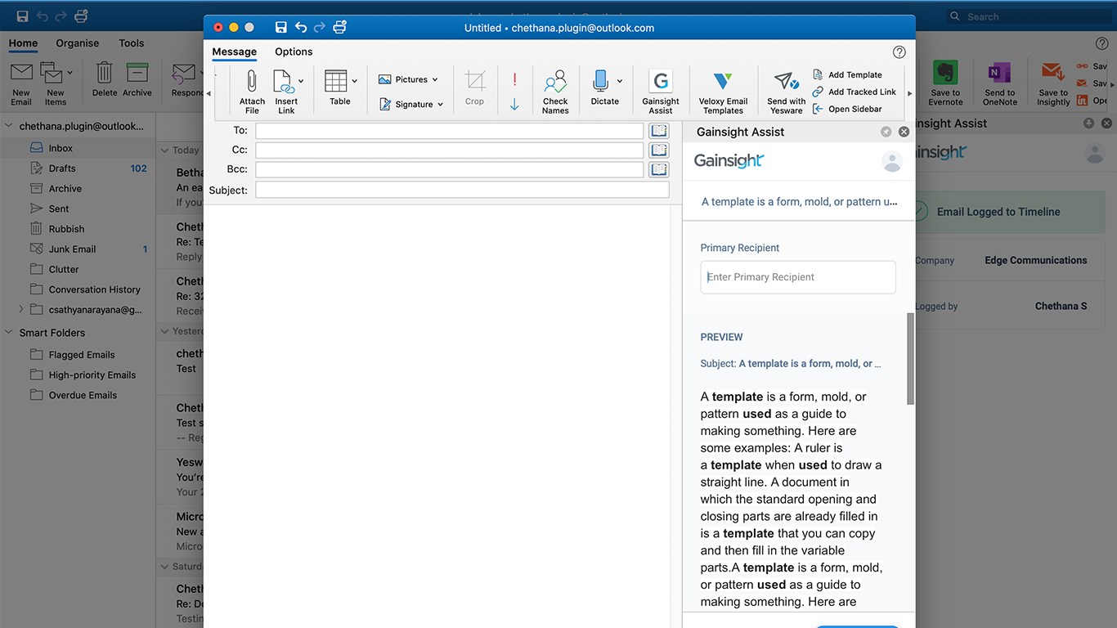Select the Flagged Emails smart folder
The height and width of the screenshot is (628, 1117).
tap(79, 355)
